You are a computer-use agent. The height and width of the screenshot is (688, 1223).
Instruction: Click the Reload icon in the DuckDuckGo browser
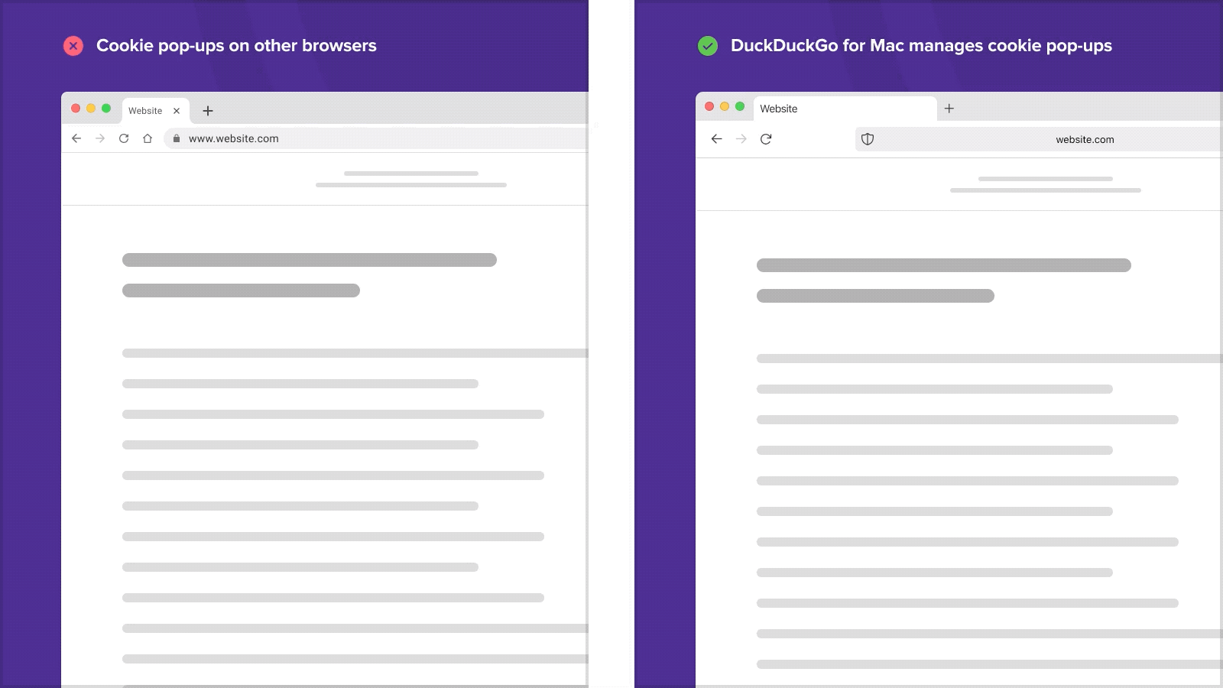(x=767, y=139)
